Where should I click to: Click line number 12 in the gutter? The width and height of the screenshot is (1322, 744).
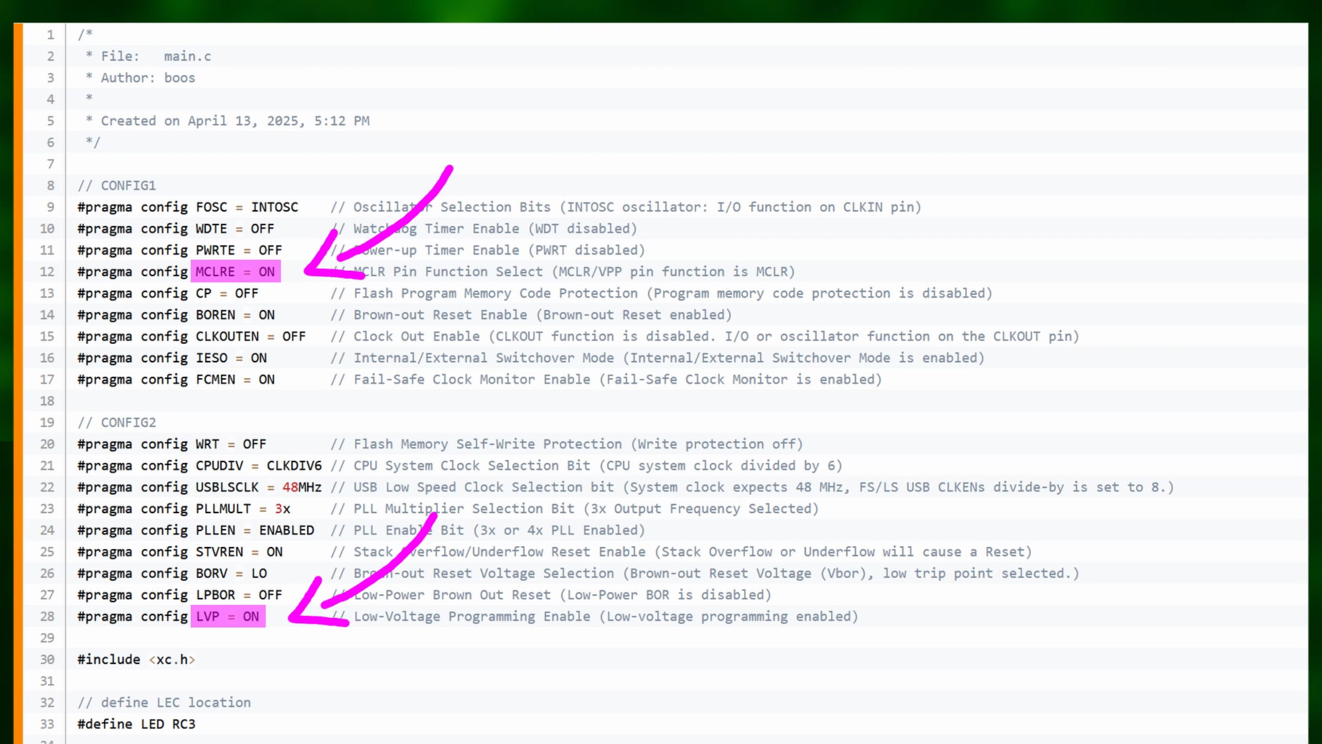coord(47,272)
